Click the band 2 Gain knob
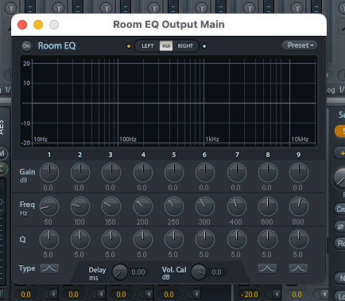The image size is (345, 301). click(x=80, y=172)
